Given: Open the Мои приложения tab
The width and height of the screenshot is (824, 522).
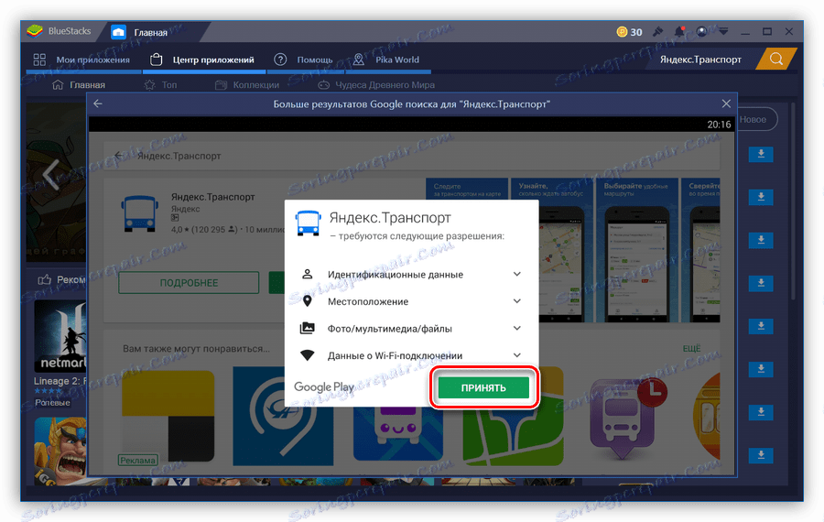Looking at the screenshot, I should 82,60.
